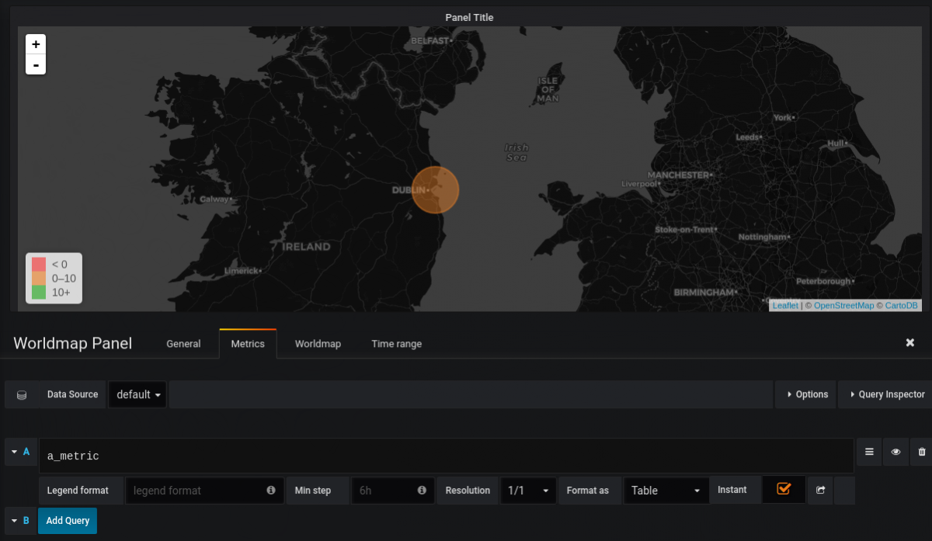Toggle the checked orange checkbox off
Viewport: 932px width, 541px height.
(783, 490)
